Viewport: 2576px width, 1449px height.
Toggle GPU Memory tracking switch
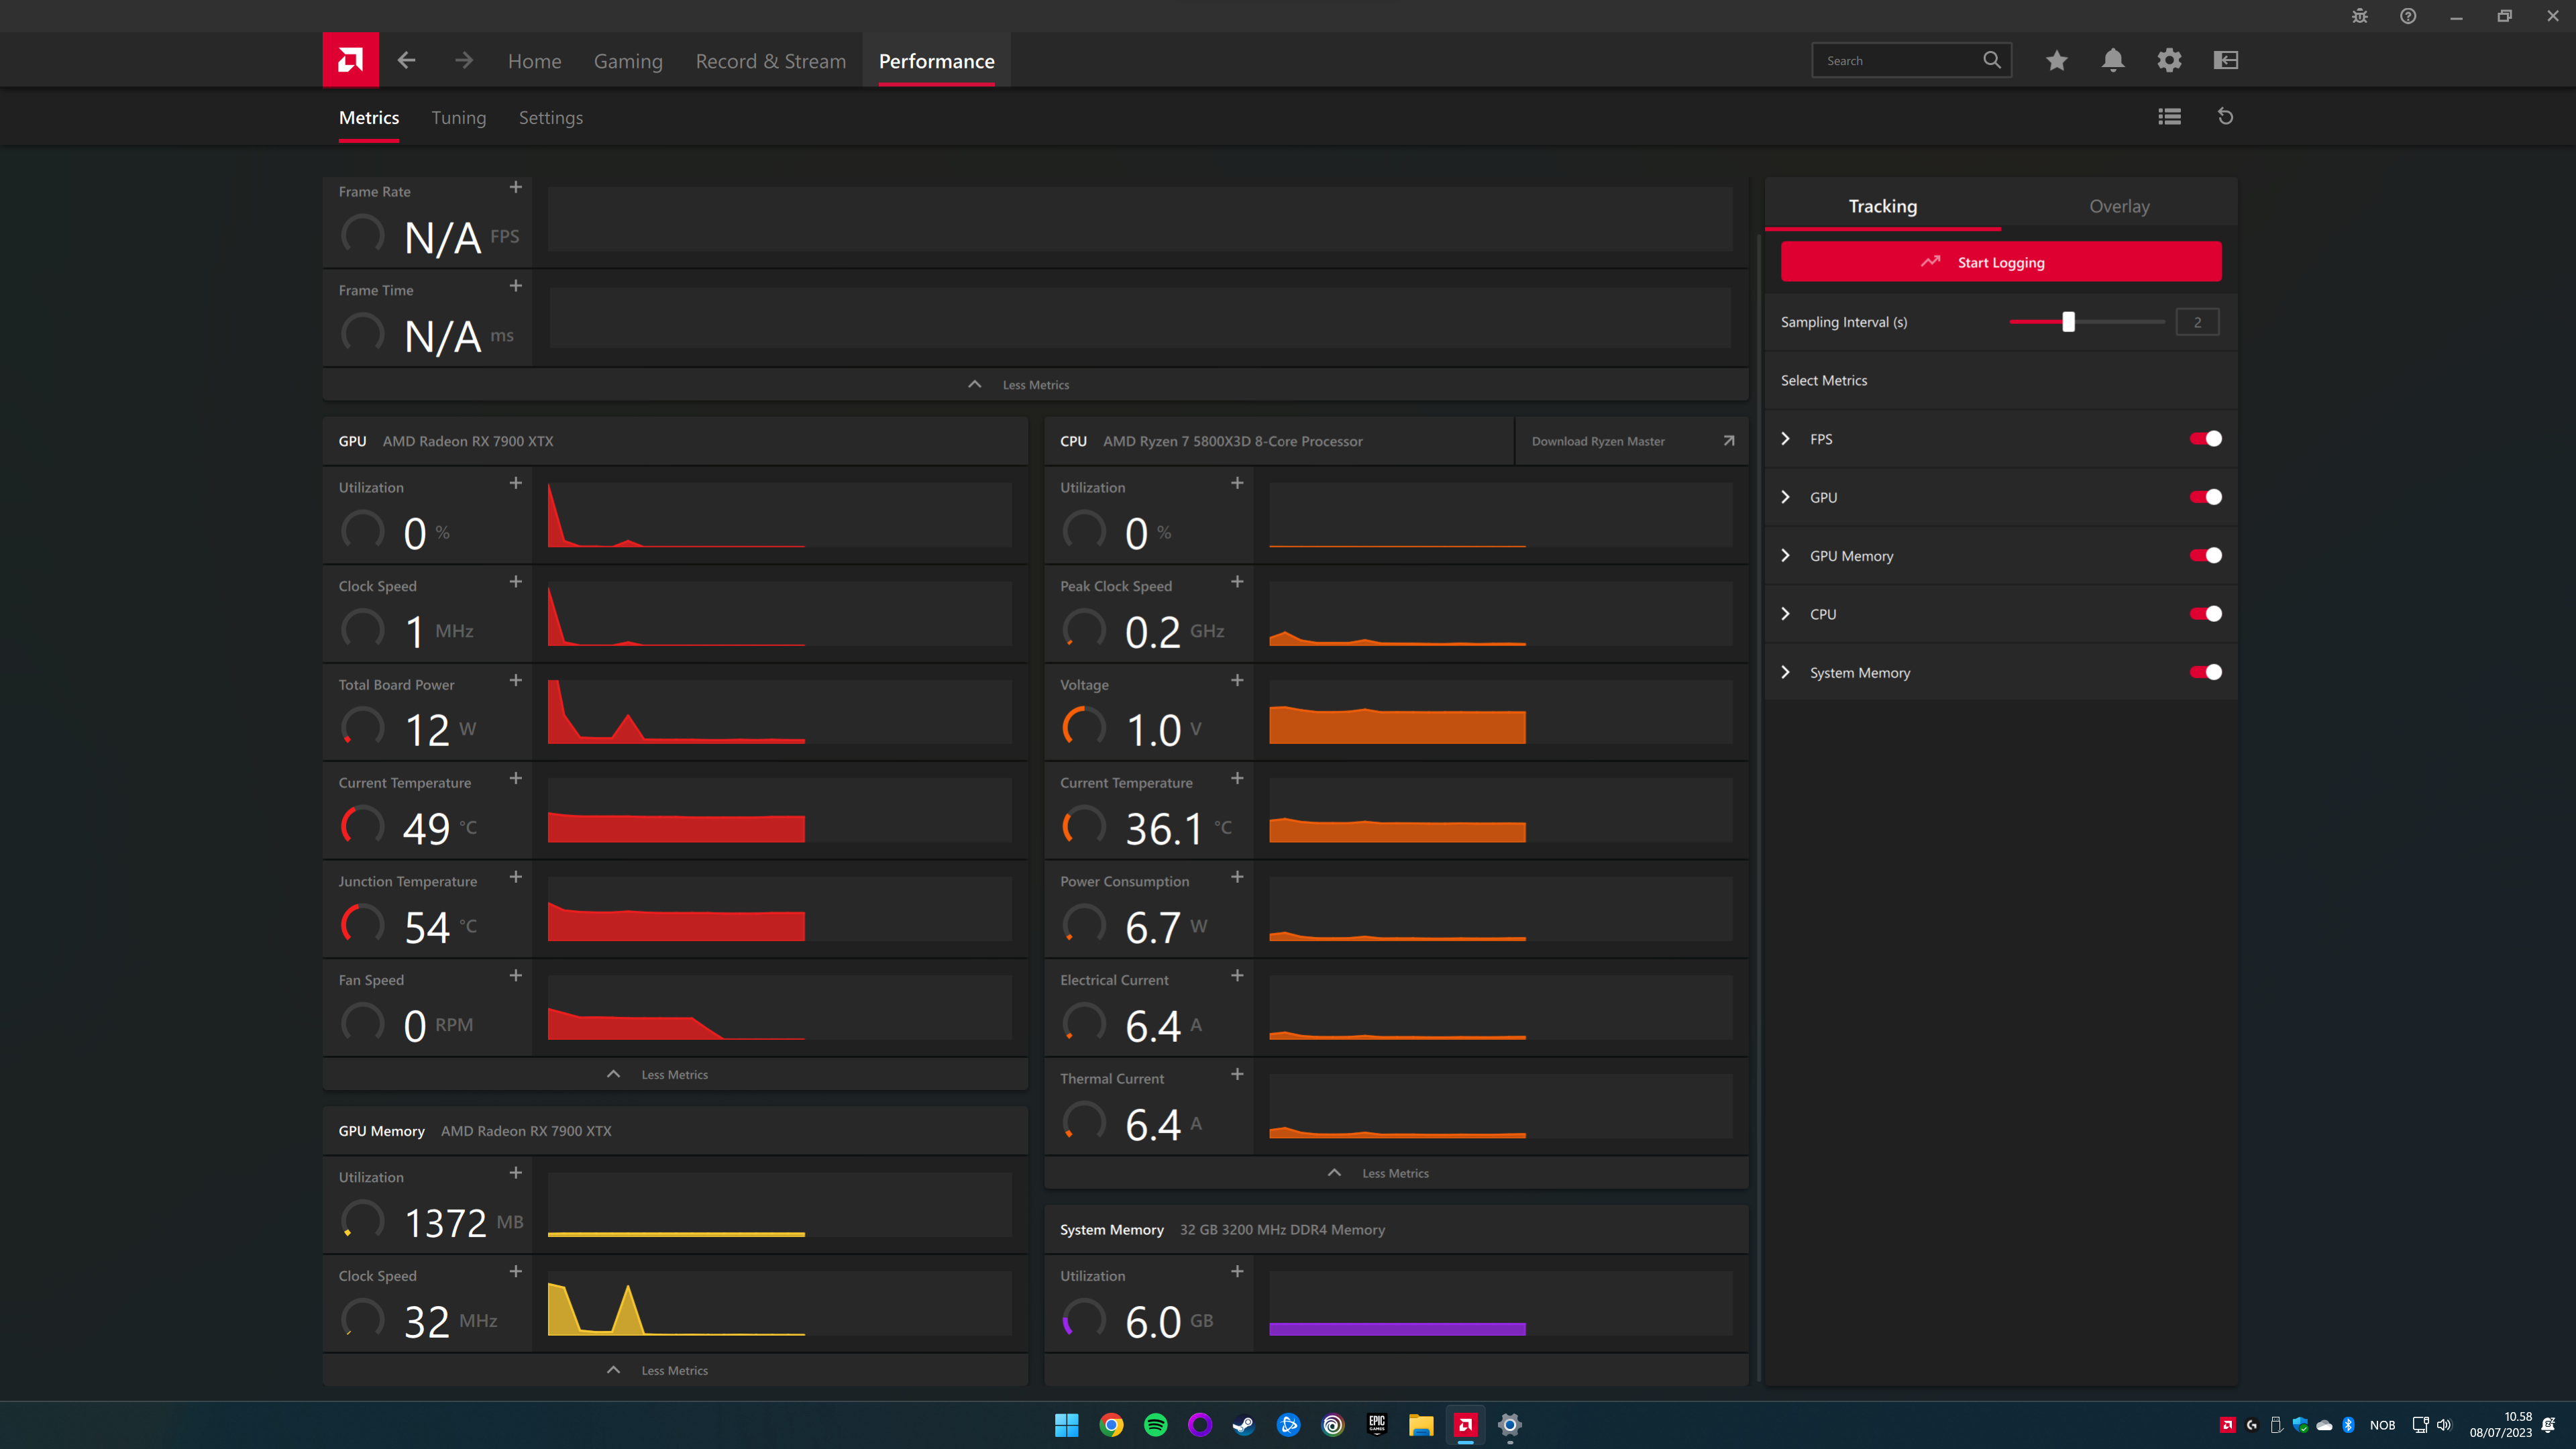click(2206, 556)
